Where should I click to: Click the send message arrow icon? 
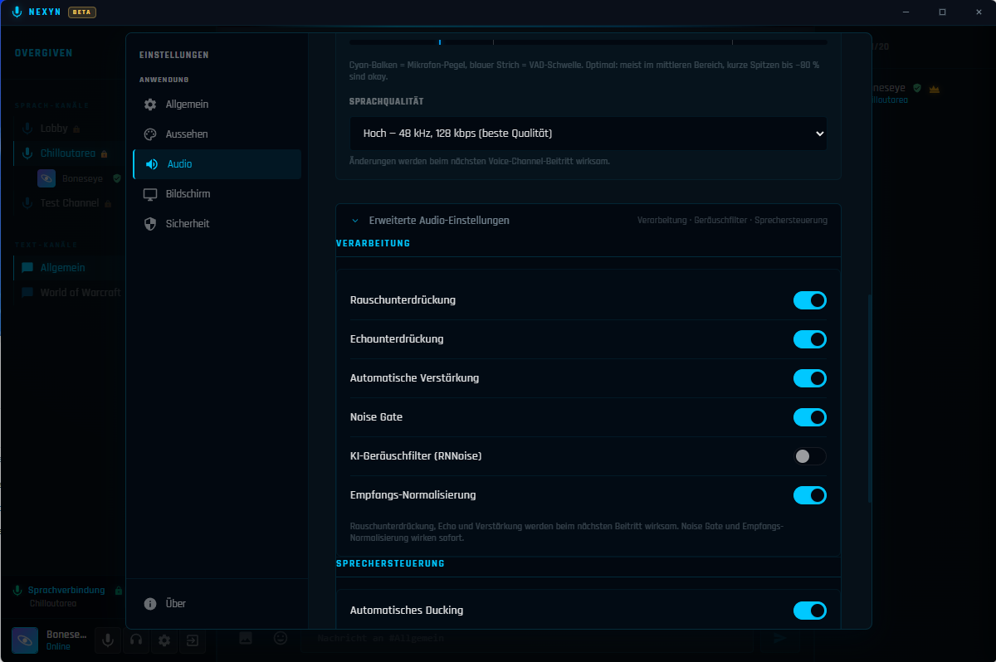tap(779, 638)
